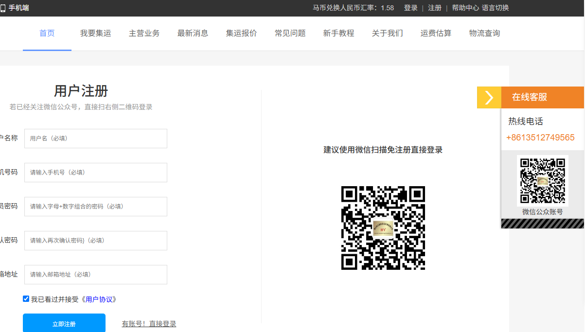Focus the 请输入手机号 input field

pos(96,173)
